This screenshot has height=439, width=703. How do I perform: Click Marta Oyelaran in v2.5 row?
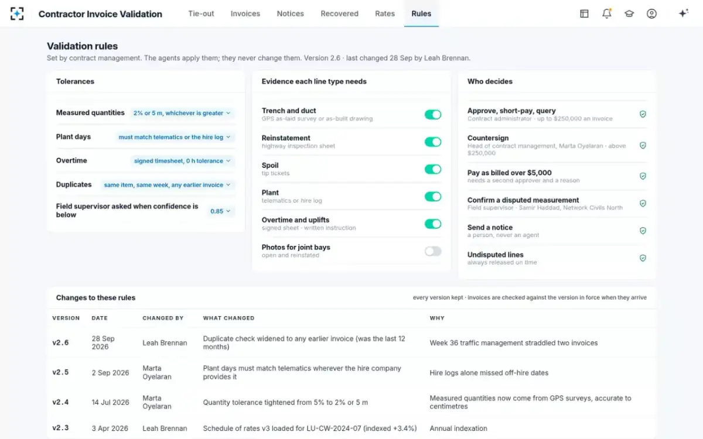157,373
